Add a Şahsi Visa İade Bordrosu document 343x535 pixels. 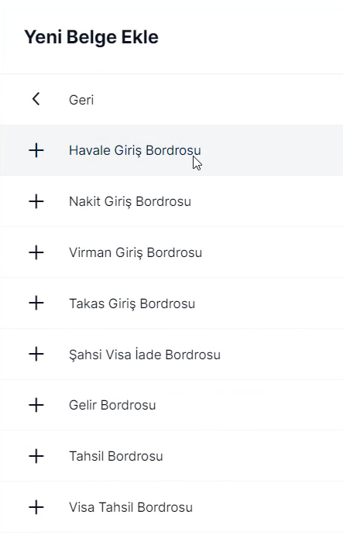click(x=171, y=354)
